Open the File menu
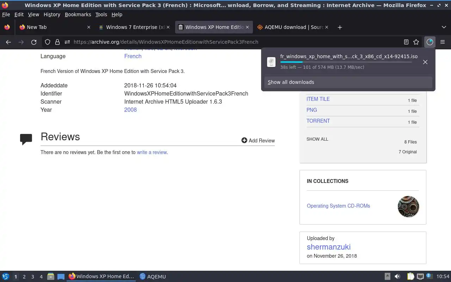451x282 pixels. 6,14
